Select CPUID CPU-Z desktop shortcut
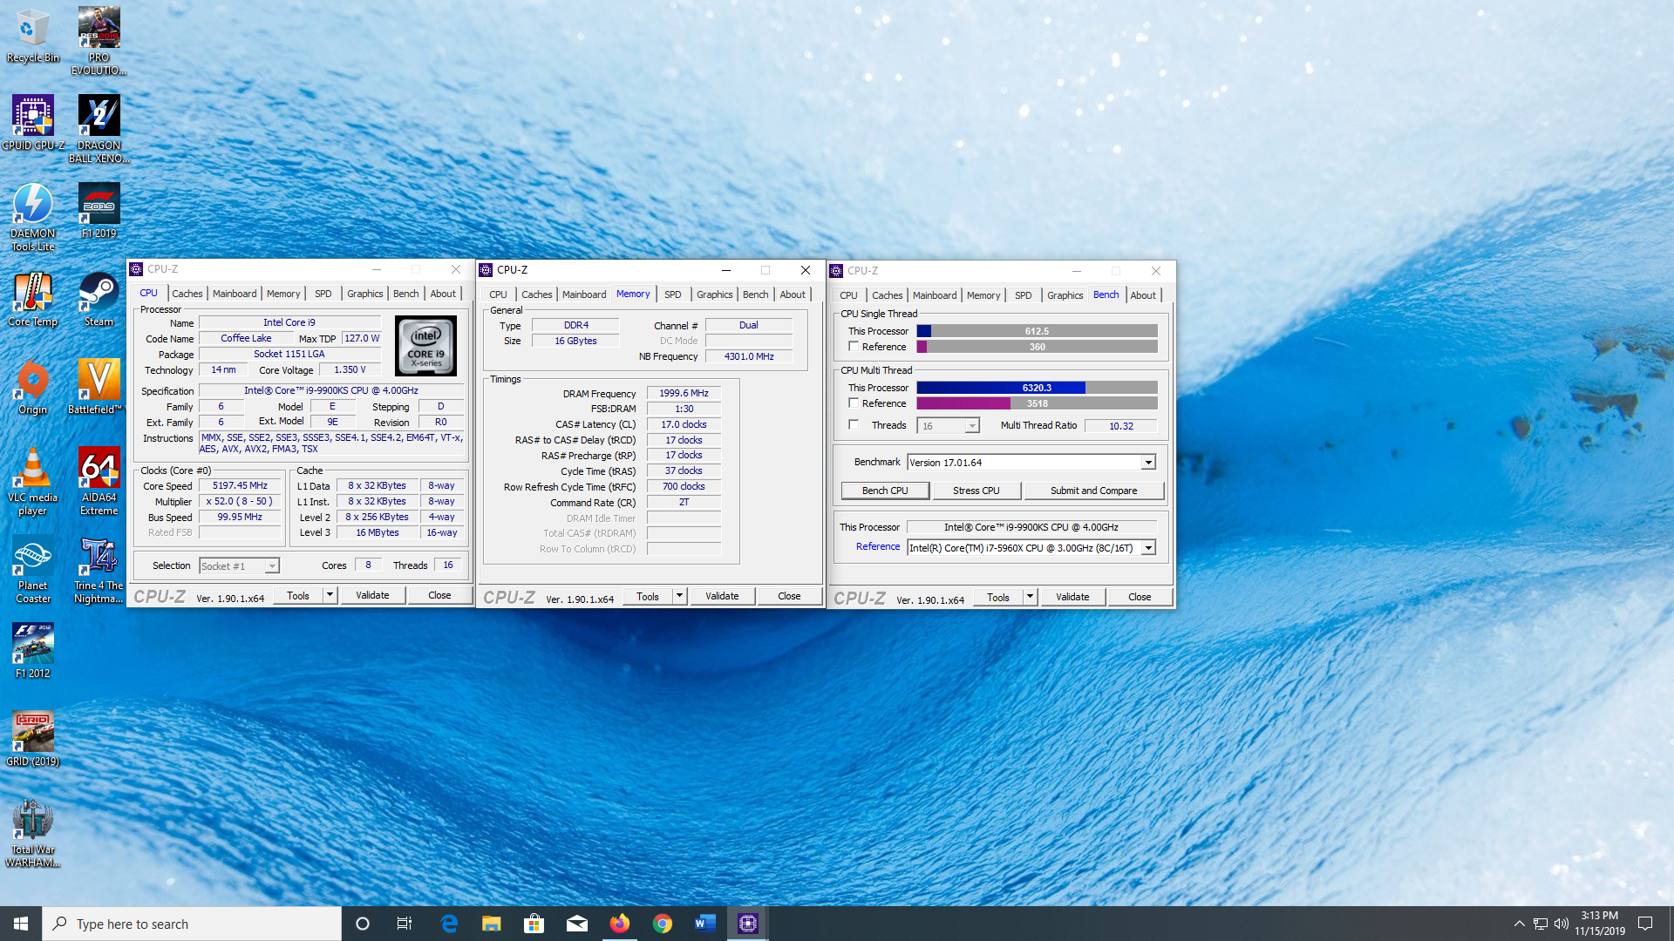The width and height of the screenshot is (1674, 941). click(x=33, y=123)
